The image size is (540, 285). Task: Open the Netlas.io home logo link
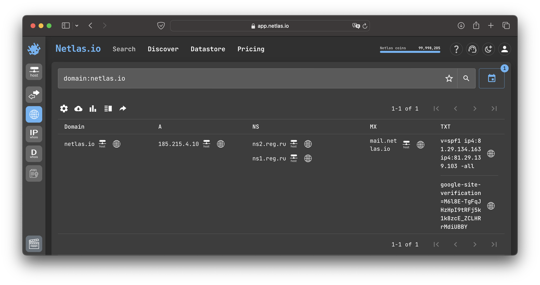[x=78, y=49]
